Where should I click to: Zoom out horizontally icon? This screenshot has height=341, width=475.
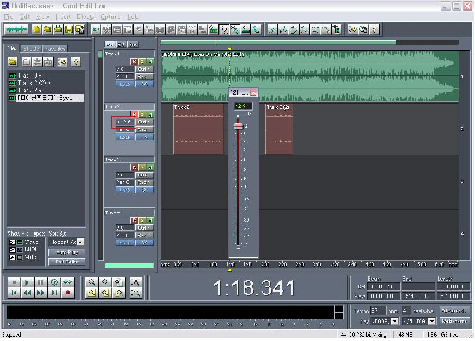tap(104, 282)
